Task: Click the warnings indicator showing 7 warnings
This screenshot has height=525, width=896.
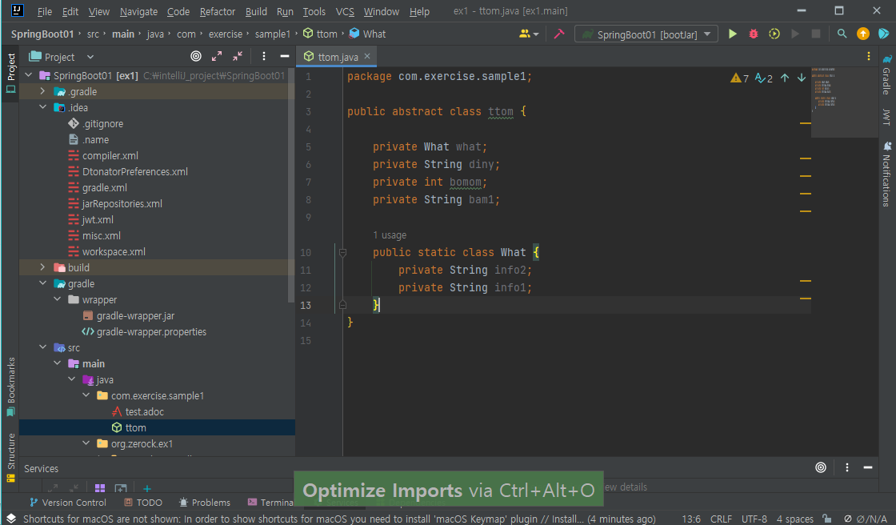Action: click(x=739, y=78)
